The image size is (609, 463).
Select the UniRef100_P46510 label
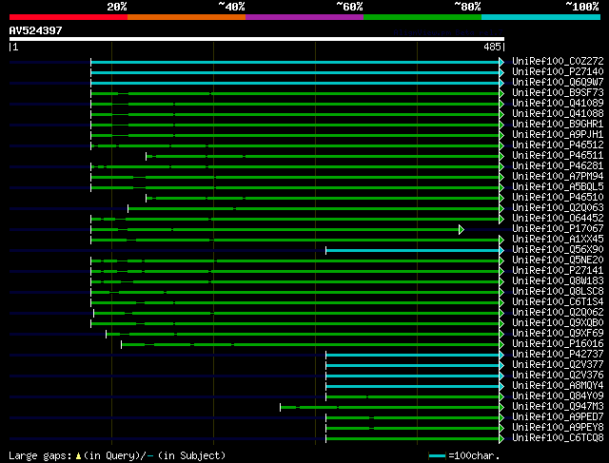[x=558, y=197]
